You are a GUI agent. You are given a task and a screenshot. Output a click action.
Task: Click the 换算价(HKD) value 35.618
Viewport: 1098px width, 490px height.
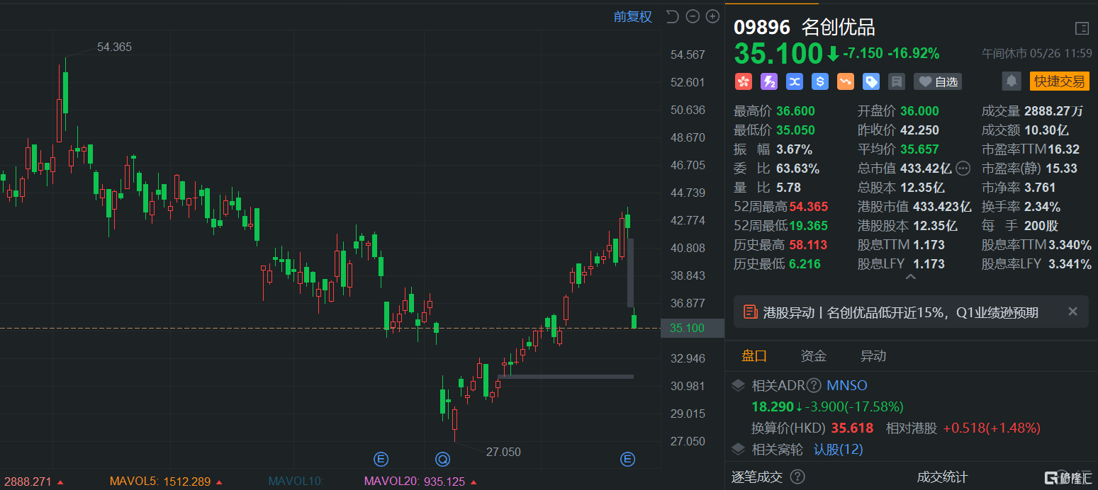tap(852, 428)
